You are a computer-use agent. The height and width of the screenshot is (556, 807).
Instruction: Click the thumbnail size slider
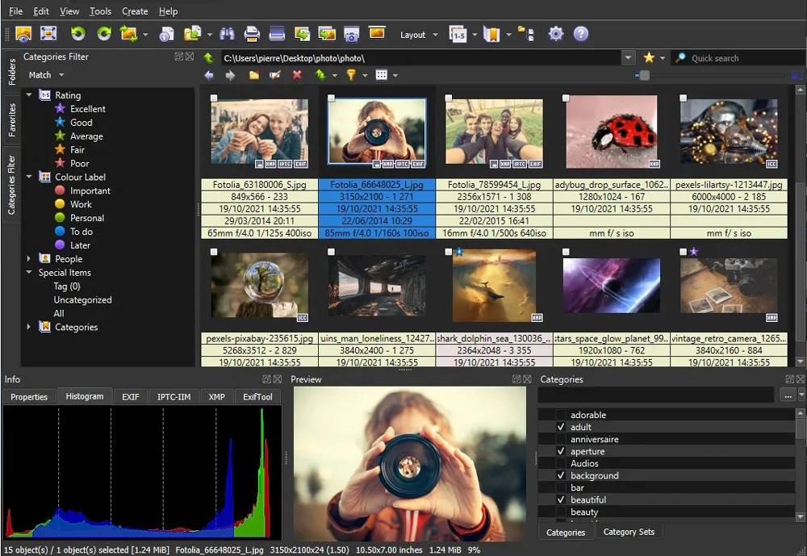[643, 75]
